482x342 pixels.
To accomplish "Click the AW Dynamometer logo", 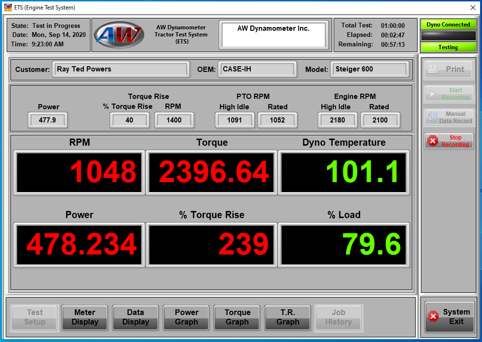I will pyautogui.click(x=118, y=35).
